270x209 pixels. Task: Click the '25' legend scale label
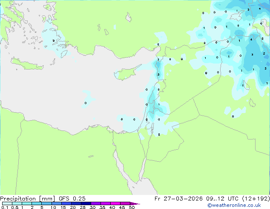tap(83, 207)
